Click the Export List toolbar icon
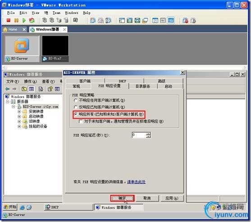This screenshot has height=222, width=251. point(41,89)
